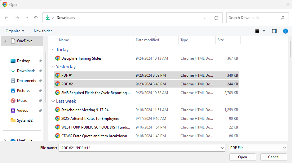Click Chrome icon of Discipline Training Slides
The width and height of the screenshot is (292, 163).
58,58
